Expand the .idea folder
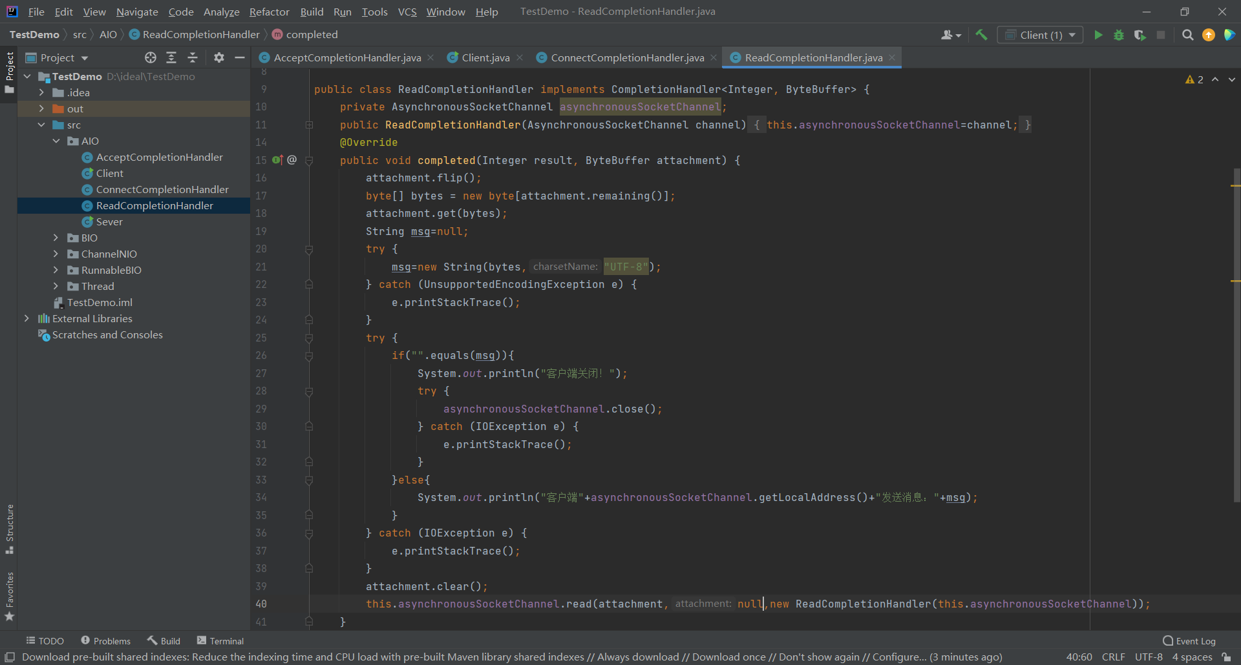Screen dimensions: 1241x665 (42, 92)
